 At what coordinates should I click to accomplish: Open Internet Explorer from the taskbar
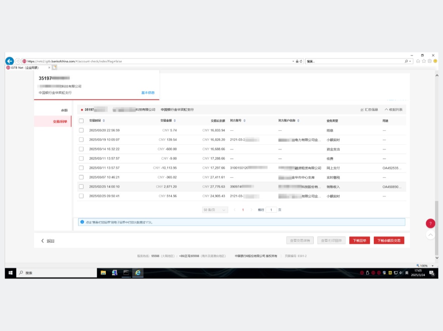coord(138,273)
